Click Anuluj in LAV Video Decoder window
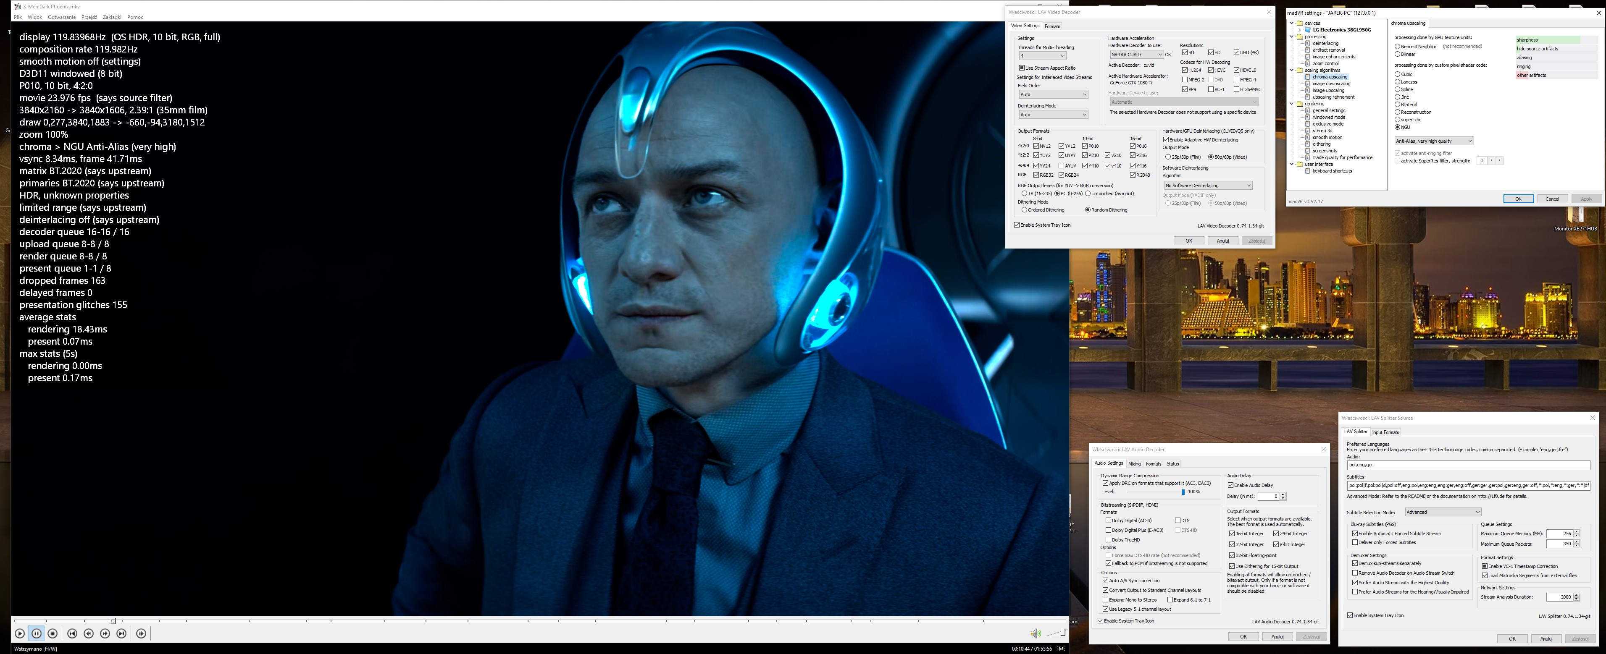 tap(1222, 241)
